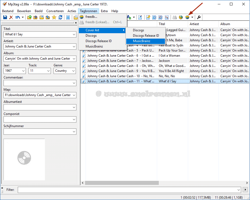Expand the Artiest field dropdown
This screenshot has height=200, width=250.
coord(74,46)
